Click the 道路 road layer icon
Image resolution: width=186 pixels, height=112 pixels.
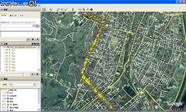(x=8, y=98)
